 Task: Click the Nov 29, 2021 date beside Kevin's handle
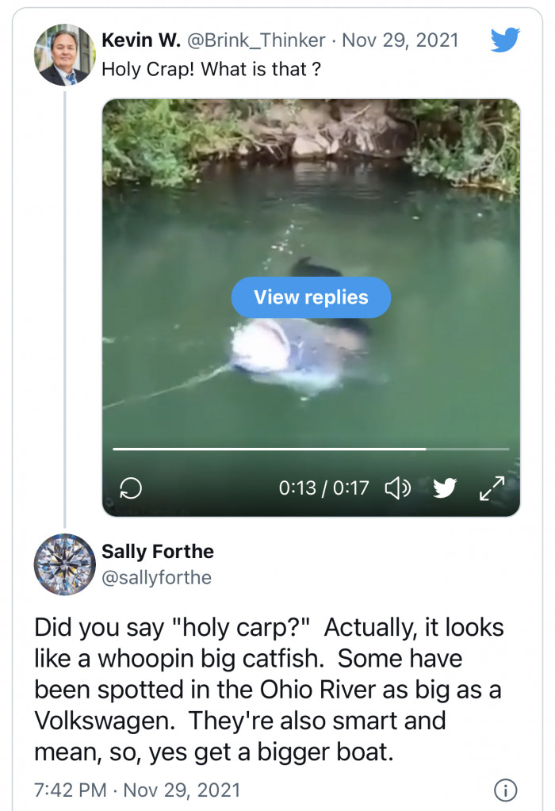pyautogui.click(x=400, y=40)
